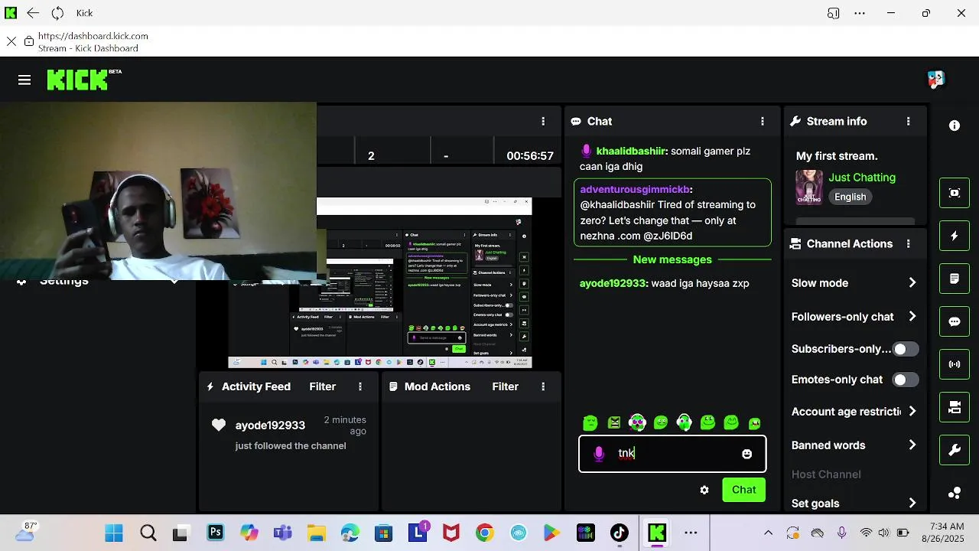Viewport: 979px width, 551px height.
Task: Expand Followers-only chat options
Action: pyautogui.click(x=912, y=316)
